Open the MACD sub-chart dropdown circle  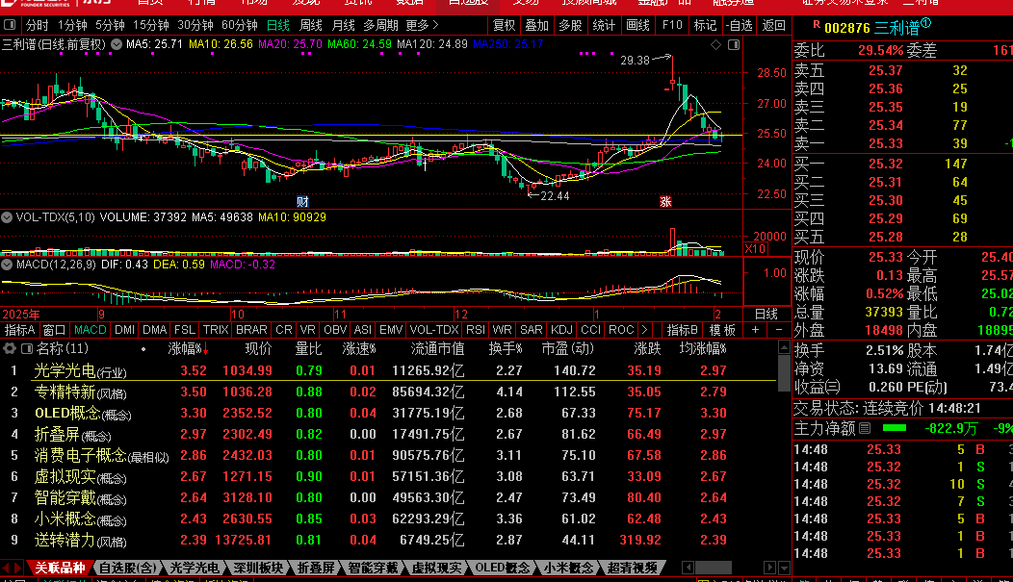click(7, 265)
